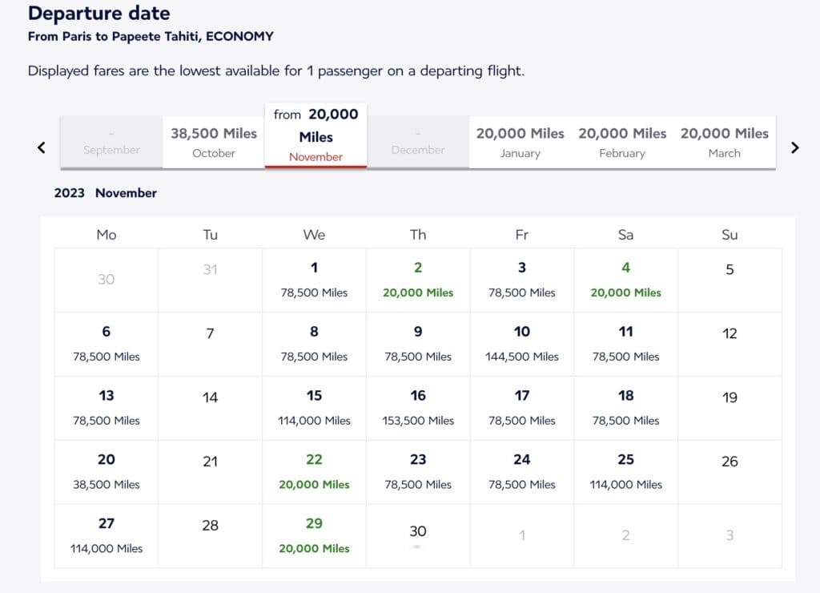This screenshot has height=593, width=820.
Task: Select November 29 green fare
Action: (x=314, y=535)
